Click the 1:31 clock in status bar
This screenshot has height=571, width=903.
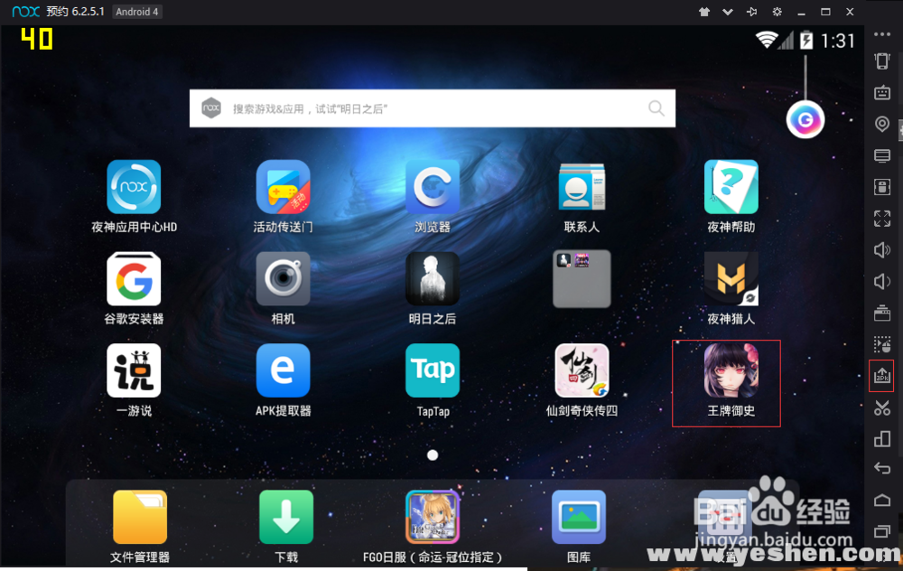(837, 41)
